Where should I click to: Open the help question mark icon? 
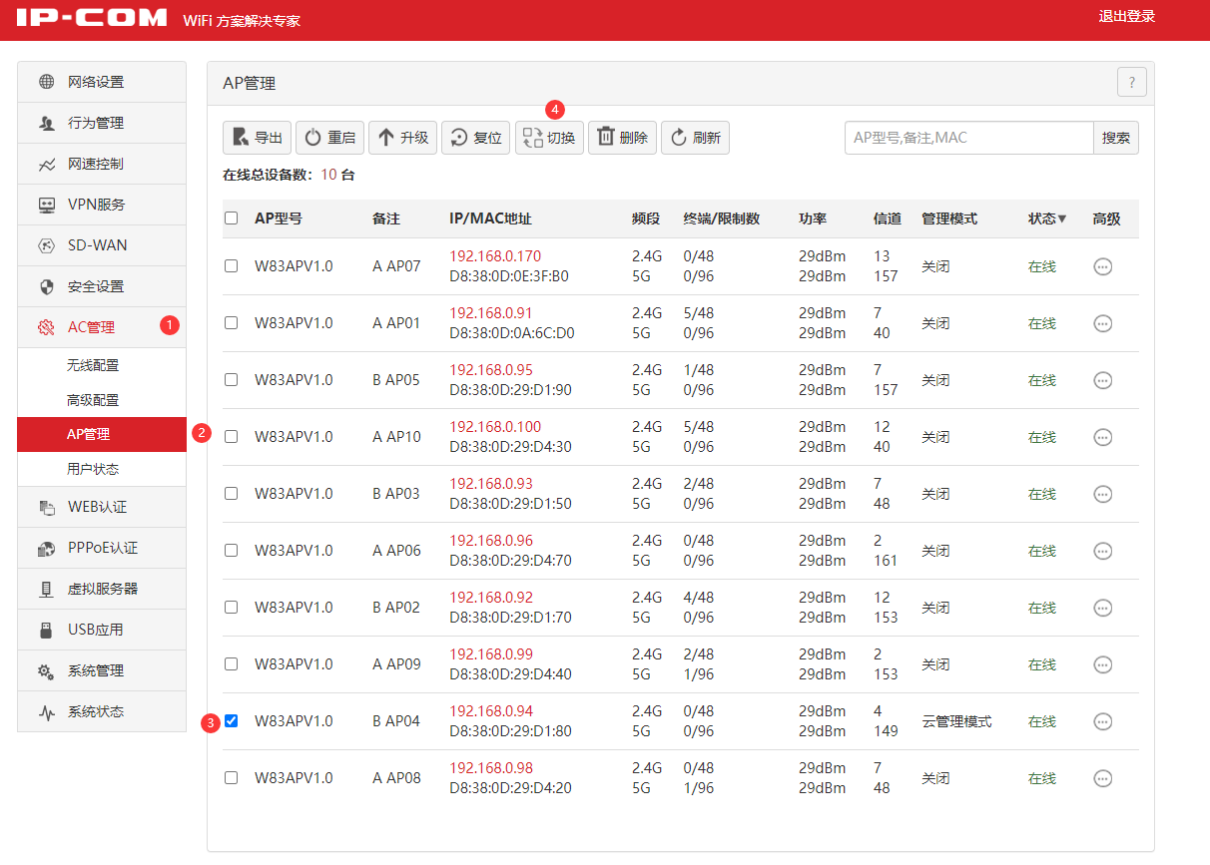pos(1131,83)
